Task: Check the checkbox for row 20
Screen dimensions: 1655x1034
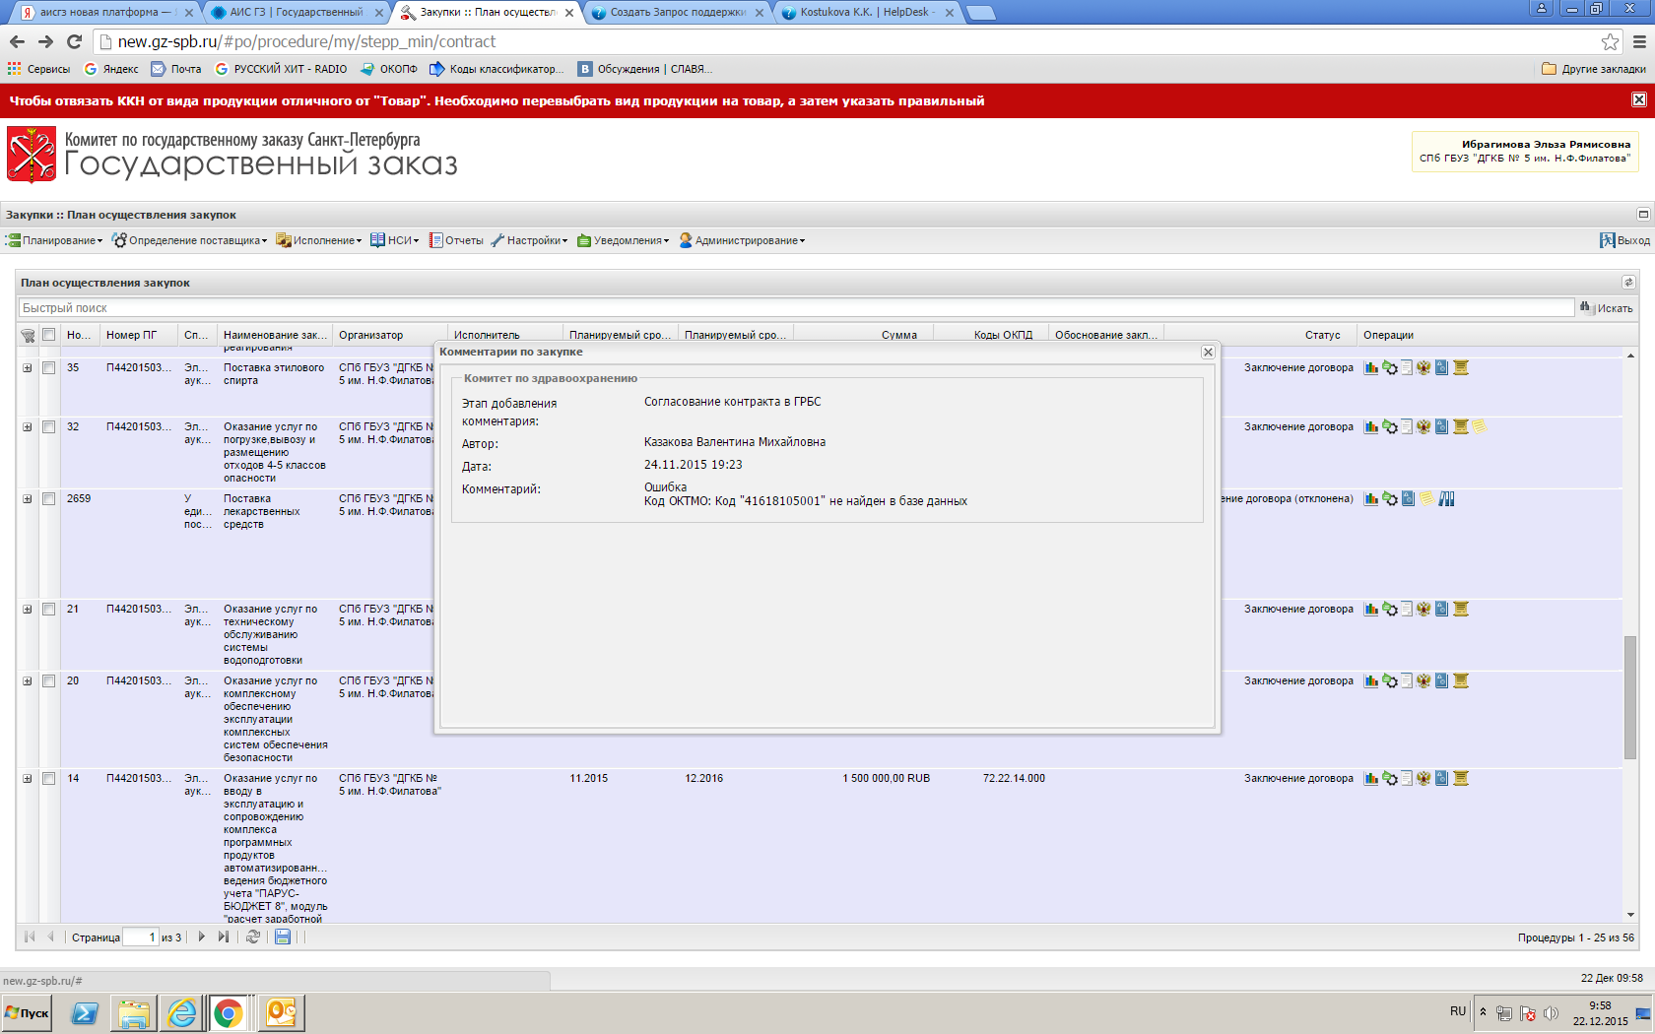Action: coord(48,681)
